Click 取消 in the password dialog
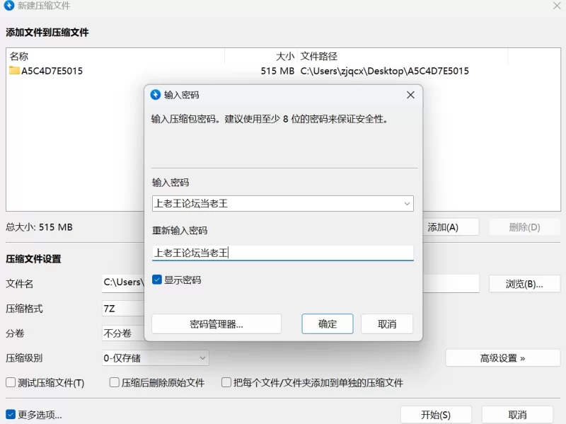 [x=386, y=324]
